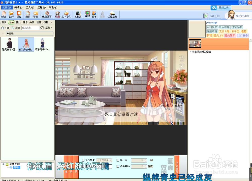252x181 pixels.
Task: Open 设置 (Settings) from the toolbar
Action: coord(57,14)
